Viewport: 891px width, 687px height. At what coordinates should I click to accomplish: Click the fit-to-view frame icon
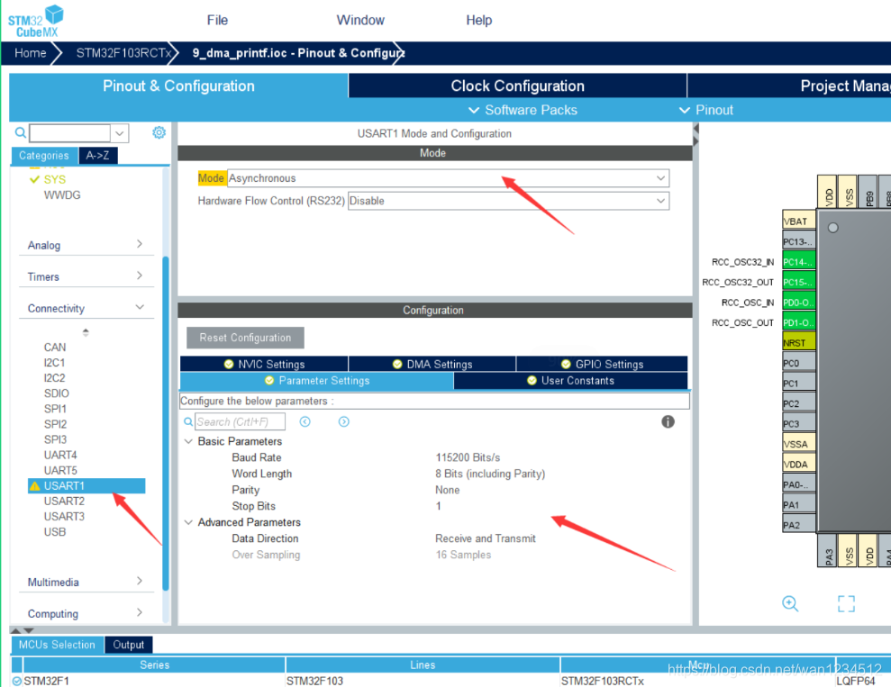pos(845,603)
